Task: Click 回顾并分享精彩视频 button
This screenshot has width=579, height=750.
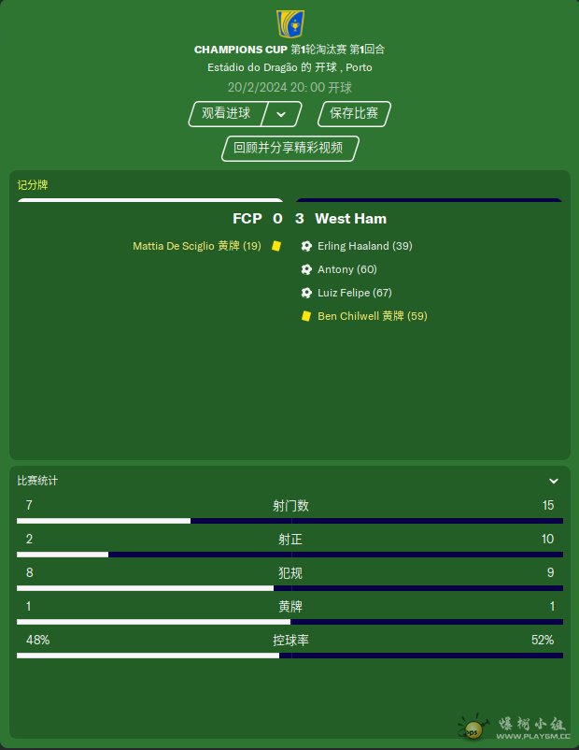Action: pyautogui.click(x=289, y=149)
